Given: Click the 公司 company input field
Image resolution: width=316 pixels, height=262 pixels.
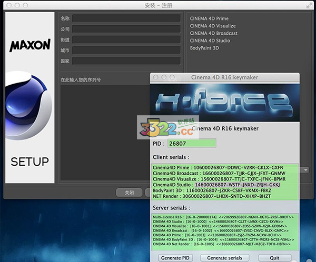Looking at the screenshot, I should [x=126, y=29].
